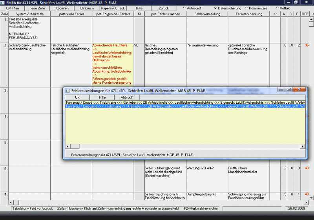
Task: Click the RPZ column header
Action: tap(305, 14)
